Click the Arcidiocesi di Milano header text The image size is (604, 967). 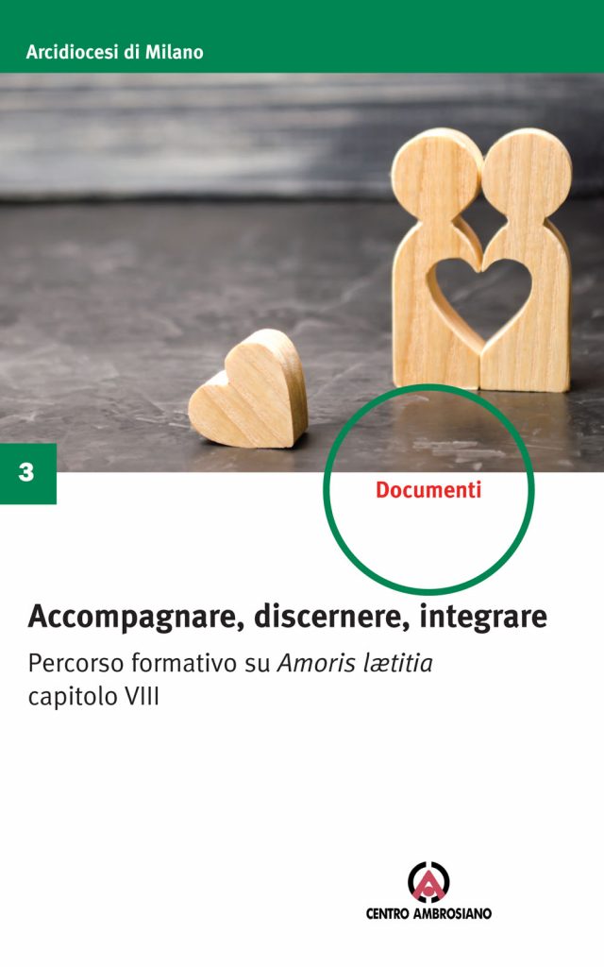114,52
